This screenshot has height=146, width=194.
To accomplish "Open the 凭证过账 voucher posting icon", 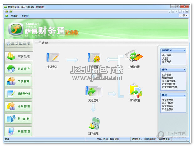I will pyautogui.click(x=94, y=91).
